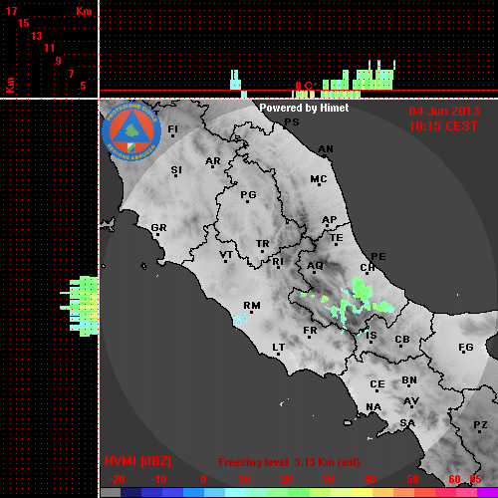
Task: Click the Protezione Civile Abruzzo logo
Action: pos(131,131)
